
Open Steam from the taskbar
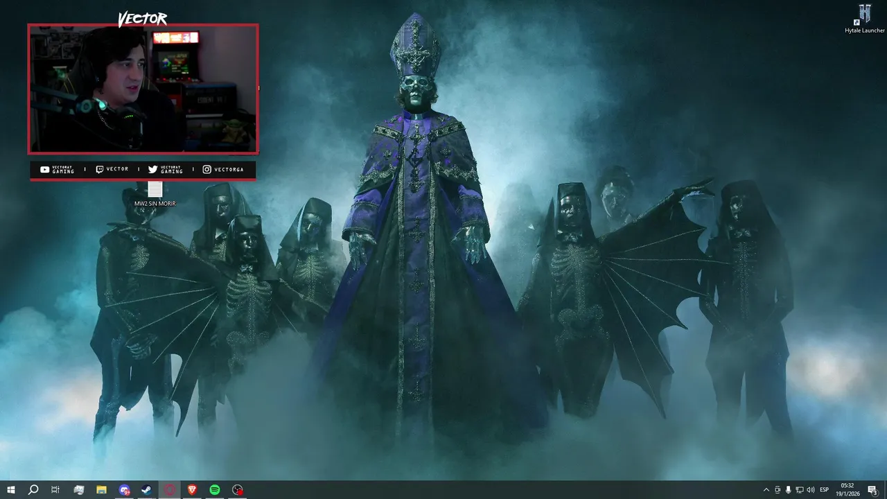[147, 490]
